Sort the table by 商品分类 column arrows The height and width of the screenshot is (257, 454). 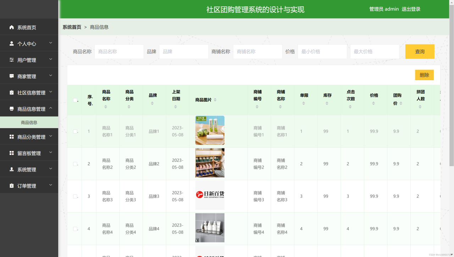129,107
